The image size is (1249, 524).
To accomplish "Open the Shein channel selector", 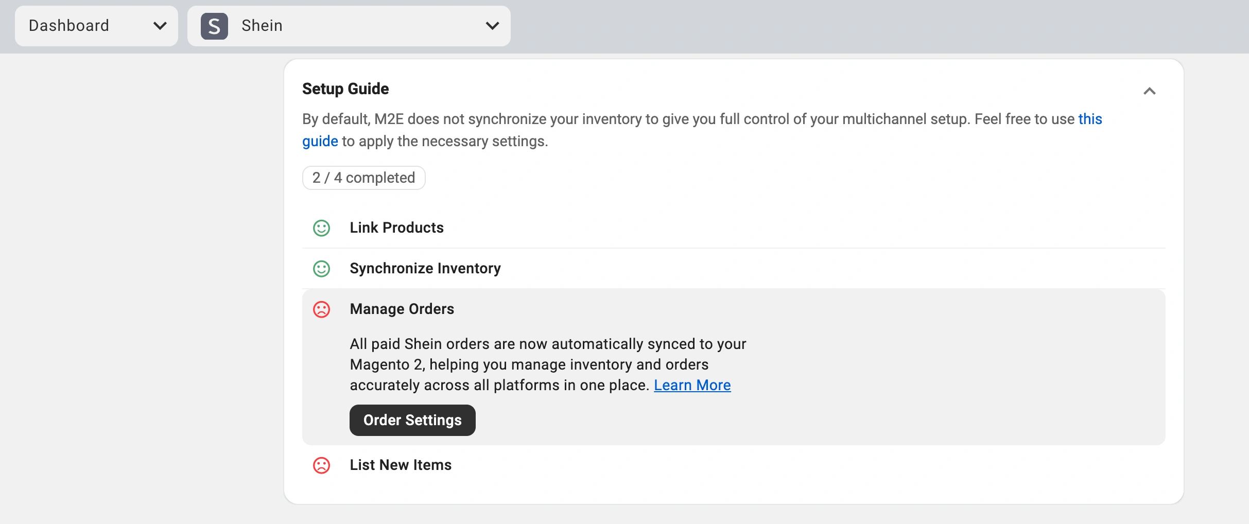I will 348,26.
